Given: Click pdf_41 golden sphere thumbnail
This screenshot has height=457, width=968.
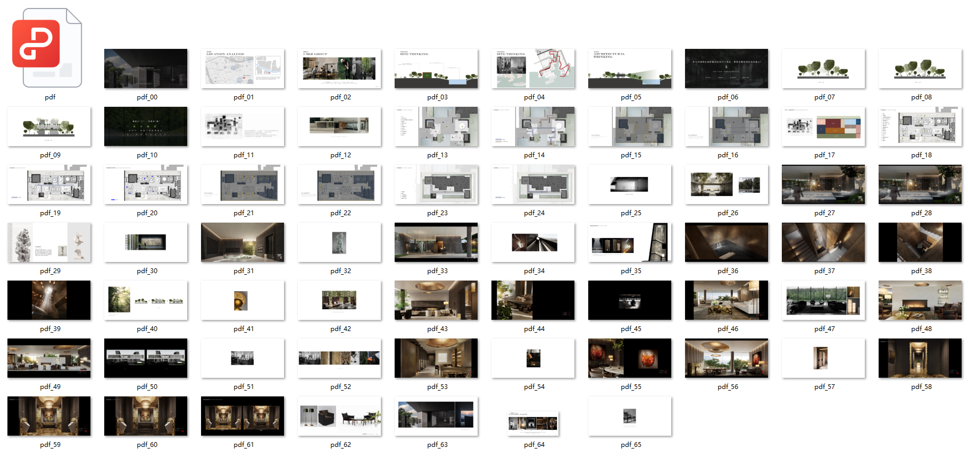Looking at the screenshot, I should 243,300.
